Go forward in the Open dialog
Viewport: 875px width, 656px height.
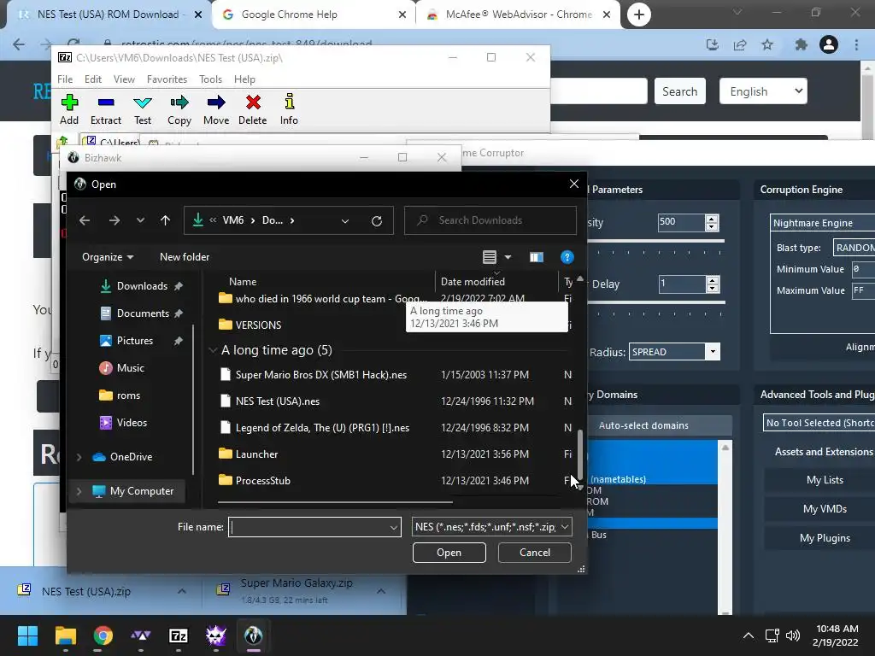tap(115, 220)
